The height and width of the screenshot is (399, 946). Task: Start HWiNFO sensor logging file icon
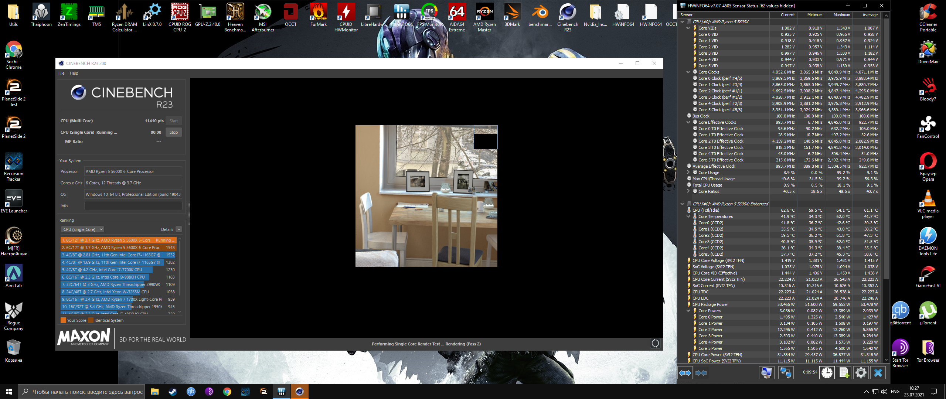tap(844, 373)
